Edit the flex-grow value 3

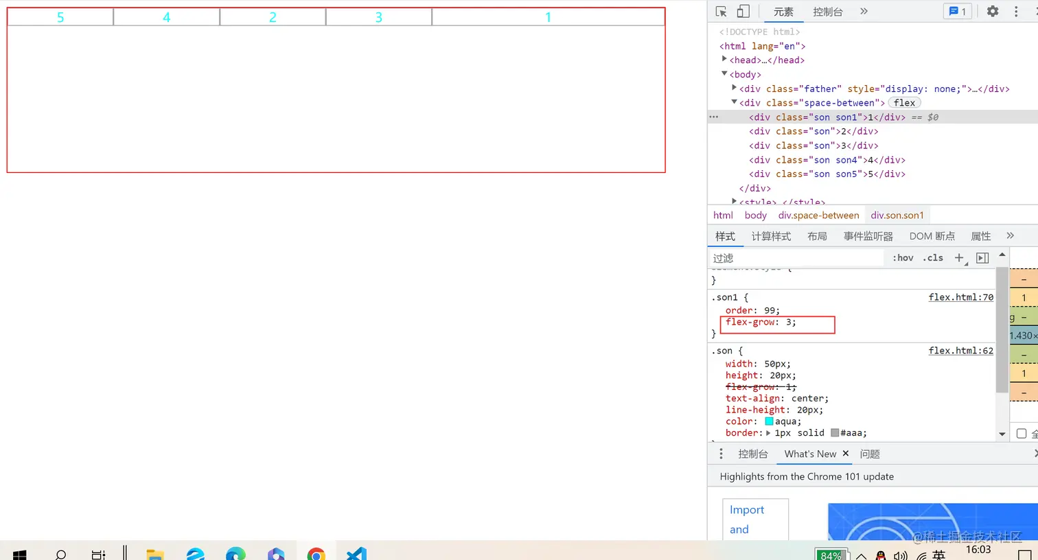point(789,322)
